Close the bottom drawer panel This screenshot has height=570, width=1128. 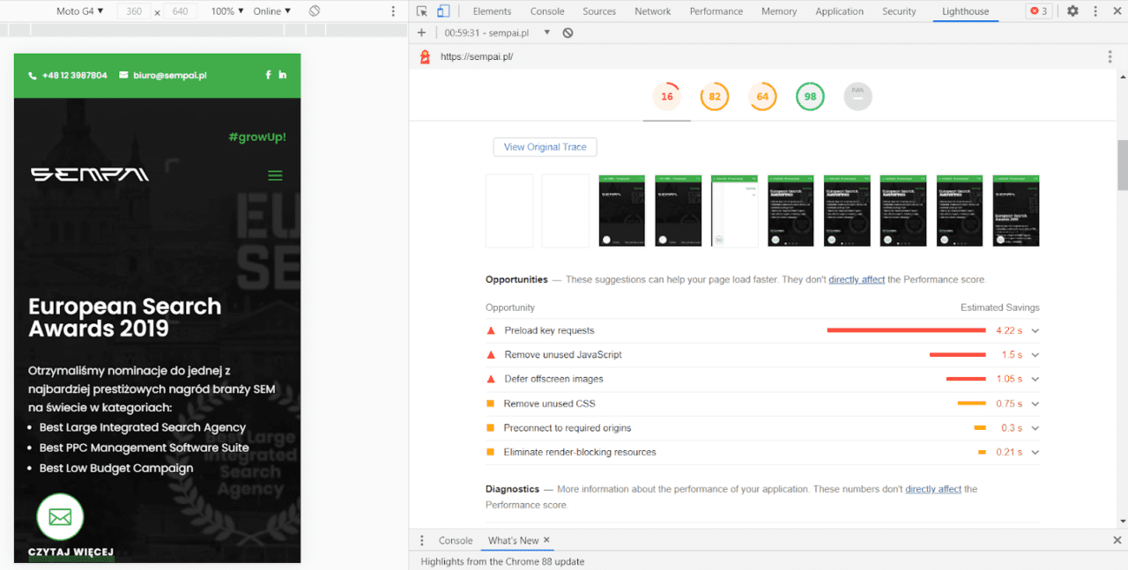1117,540
